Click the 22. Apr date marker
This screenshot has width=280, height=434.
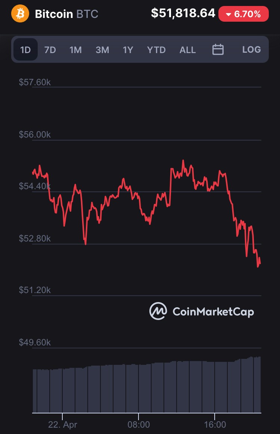[62, 425]
